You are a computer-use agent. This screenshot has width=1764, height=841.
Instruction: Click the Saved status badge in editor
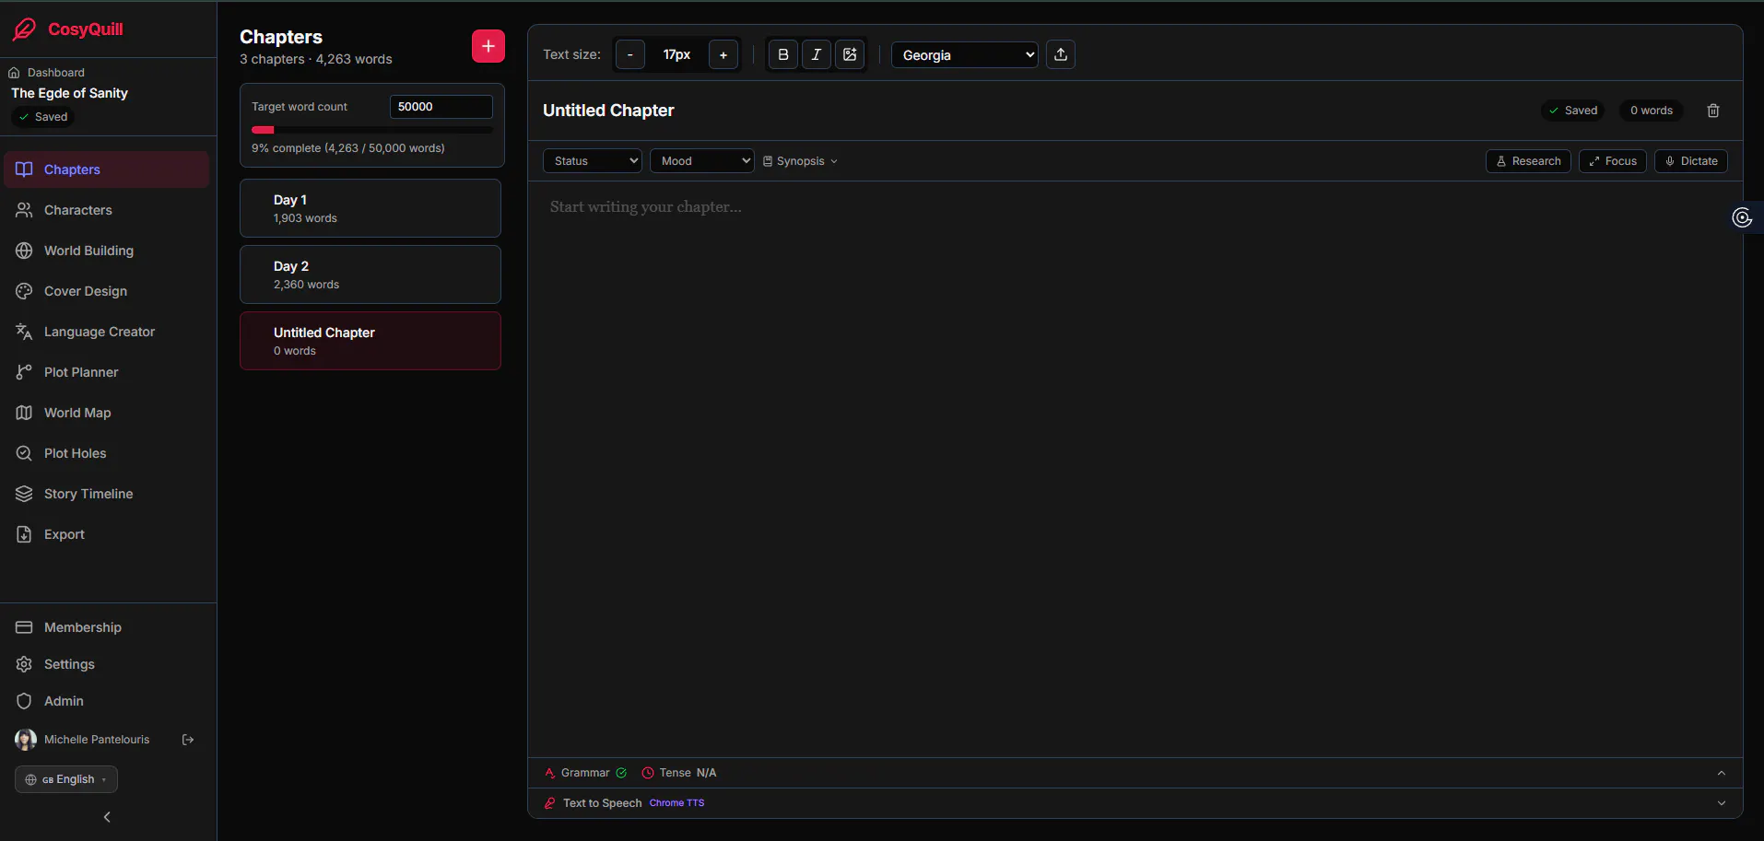tap(1573, 111)
